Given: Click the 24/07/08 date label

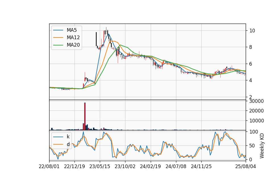Looking at the screenshot, I should pos(176,166).
